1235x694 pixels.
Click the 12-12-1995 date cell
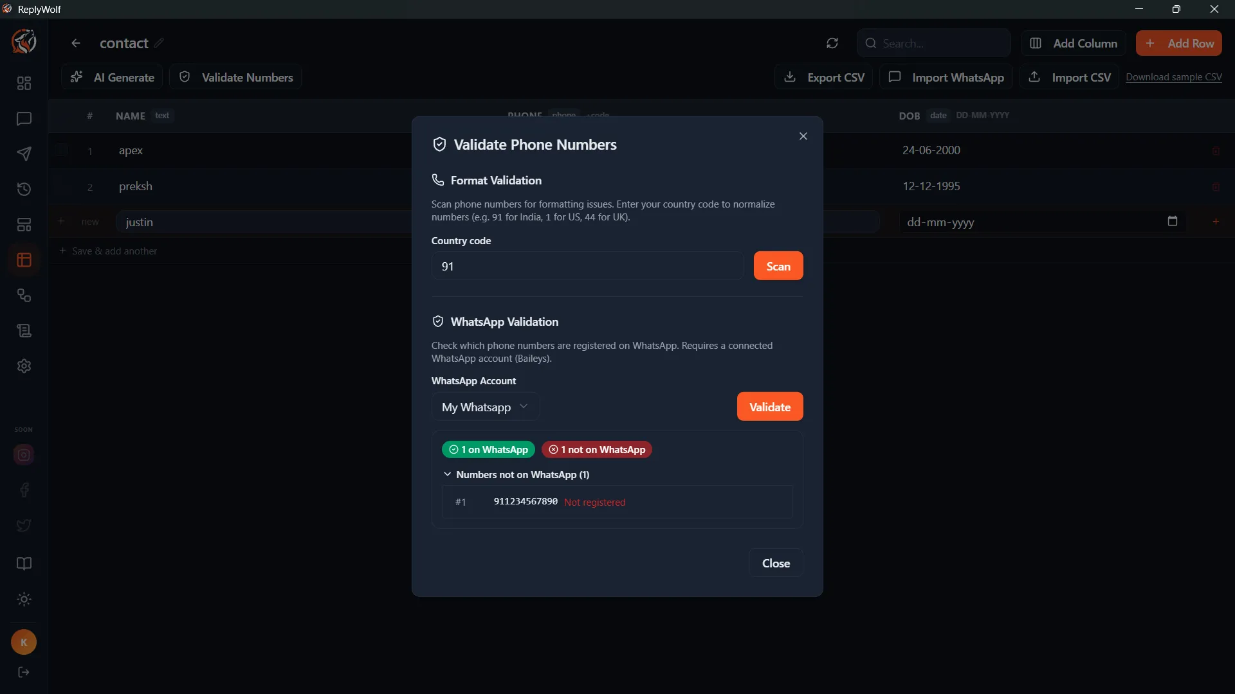coord(931,186)
